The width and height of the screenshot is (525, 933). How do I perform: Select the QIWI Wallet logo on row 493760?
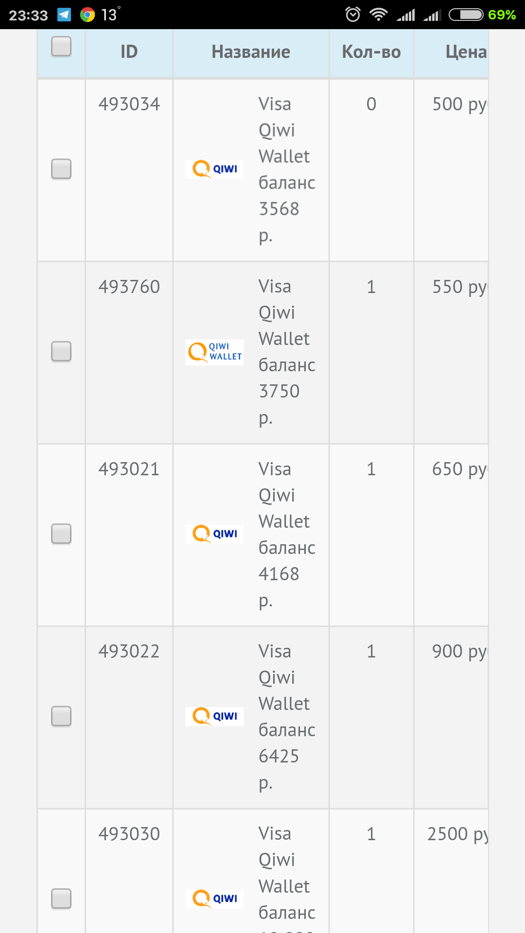pyautogui.click(x=214, y=352)
